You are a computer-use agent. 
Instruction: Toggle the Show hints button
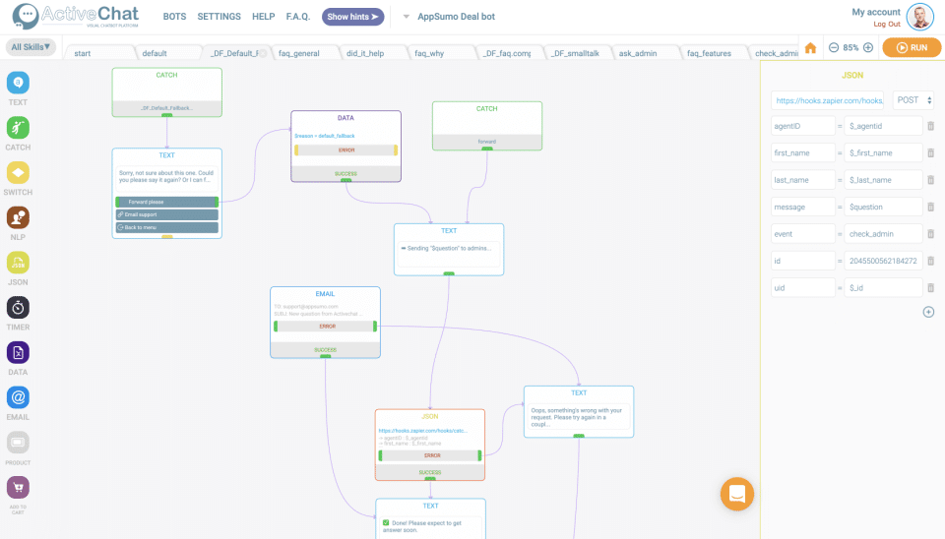click(x=352, y=17)
